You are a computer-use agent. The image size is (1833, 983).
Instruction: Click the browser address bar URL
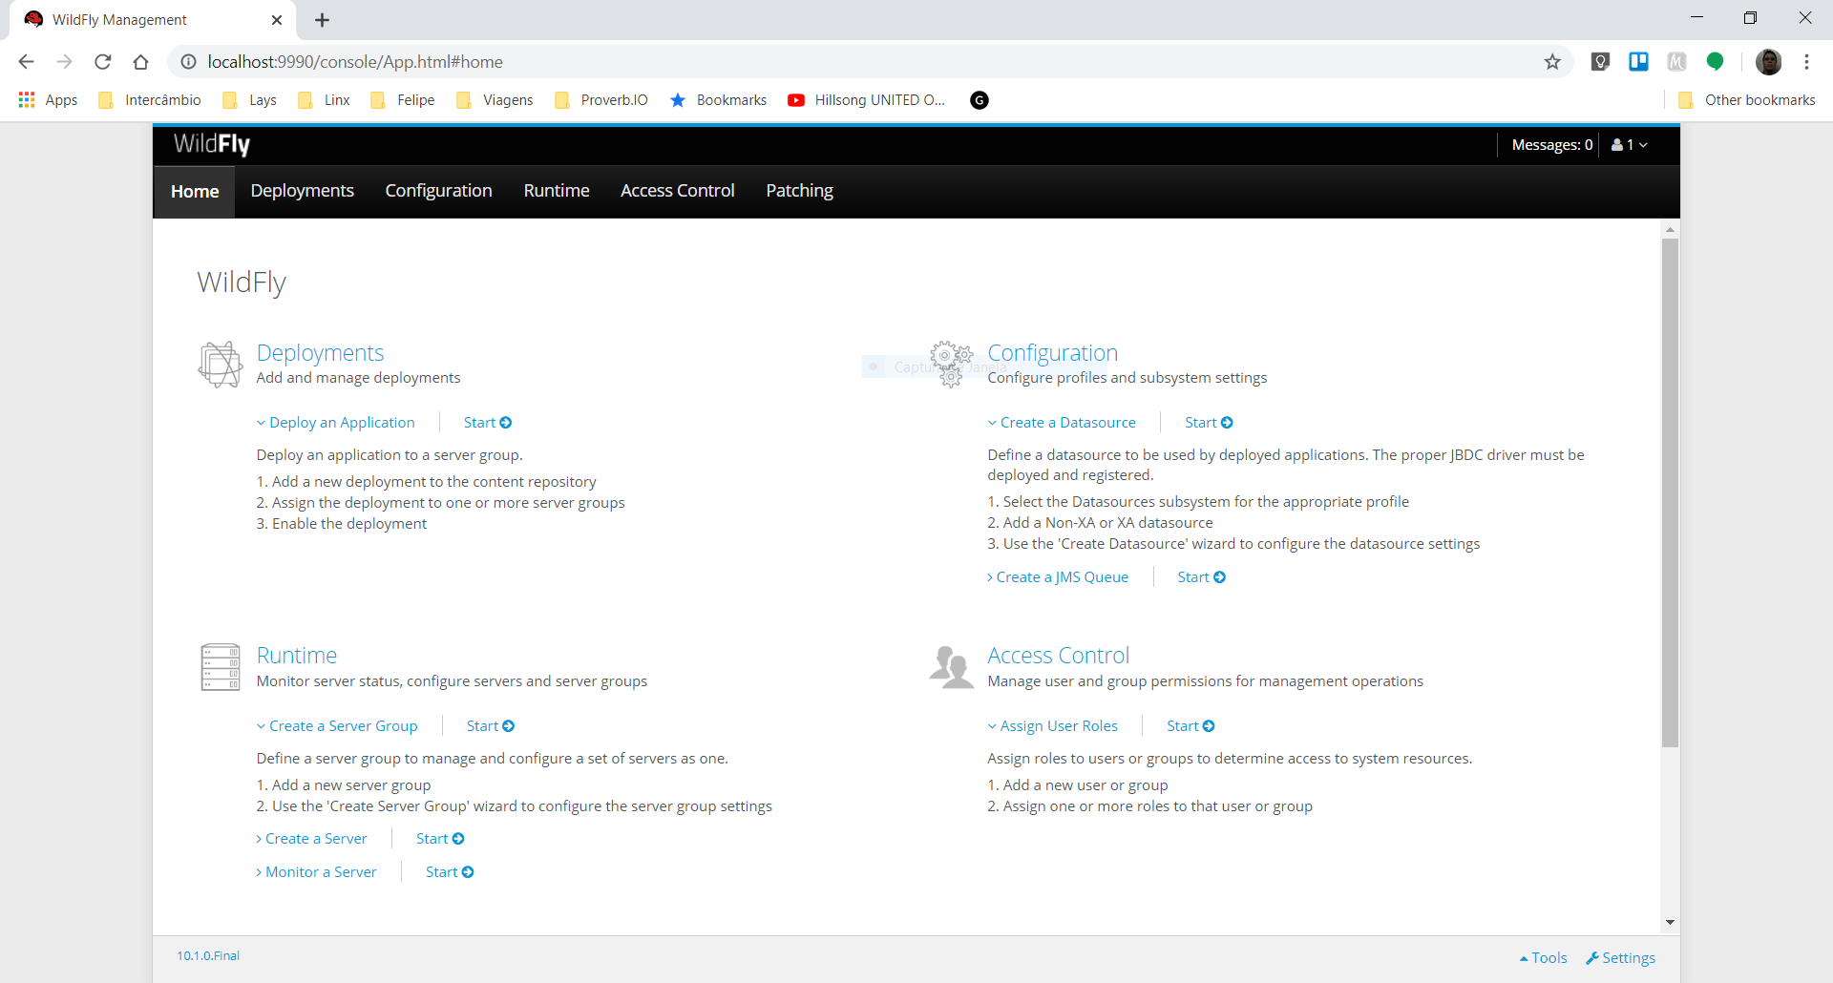coord(355,62)
